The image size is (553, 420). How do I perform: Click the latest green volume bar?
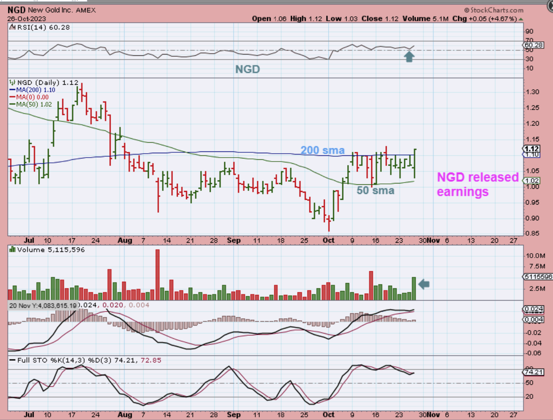point(413,288)
